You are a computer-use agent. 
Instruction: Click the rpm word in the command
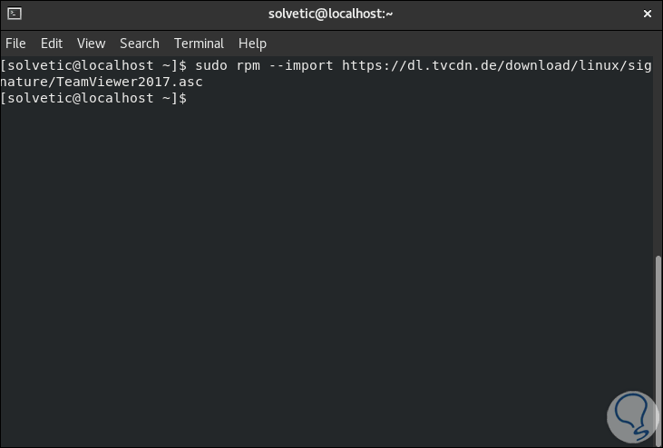pos(249,65)
